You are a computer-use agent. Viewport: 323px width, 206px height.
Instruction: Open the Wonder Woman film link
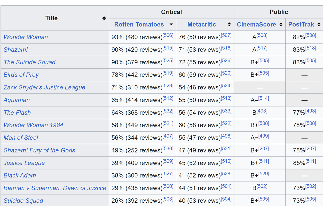tap(26, 37)
